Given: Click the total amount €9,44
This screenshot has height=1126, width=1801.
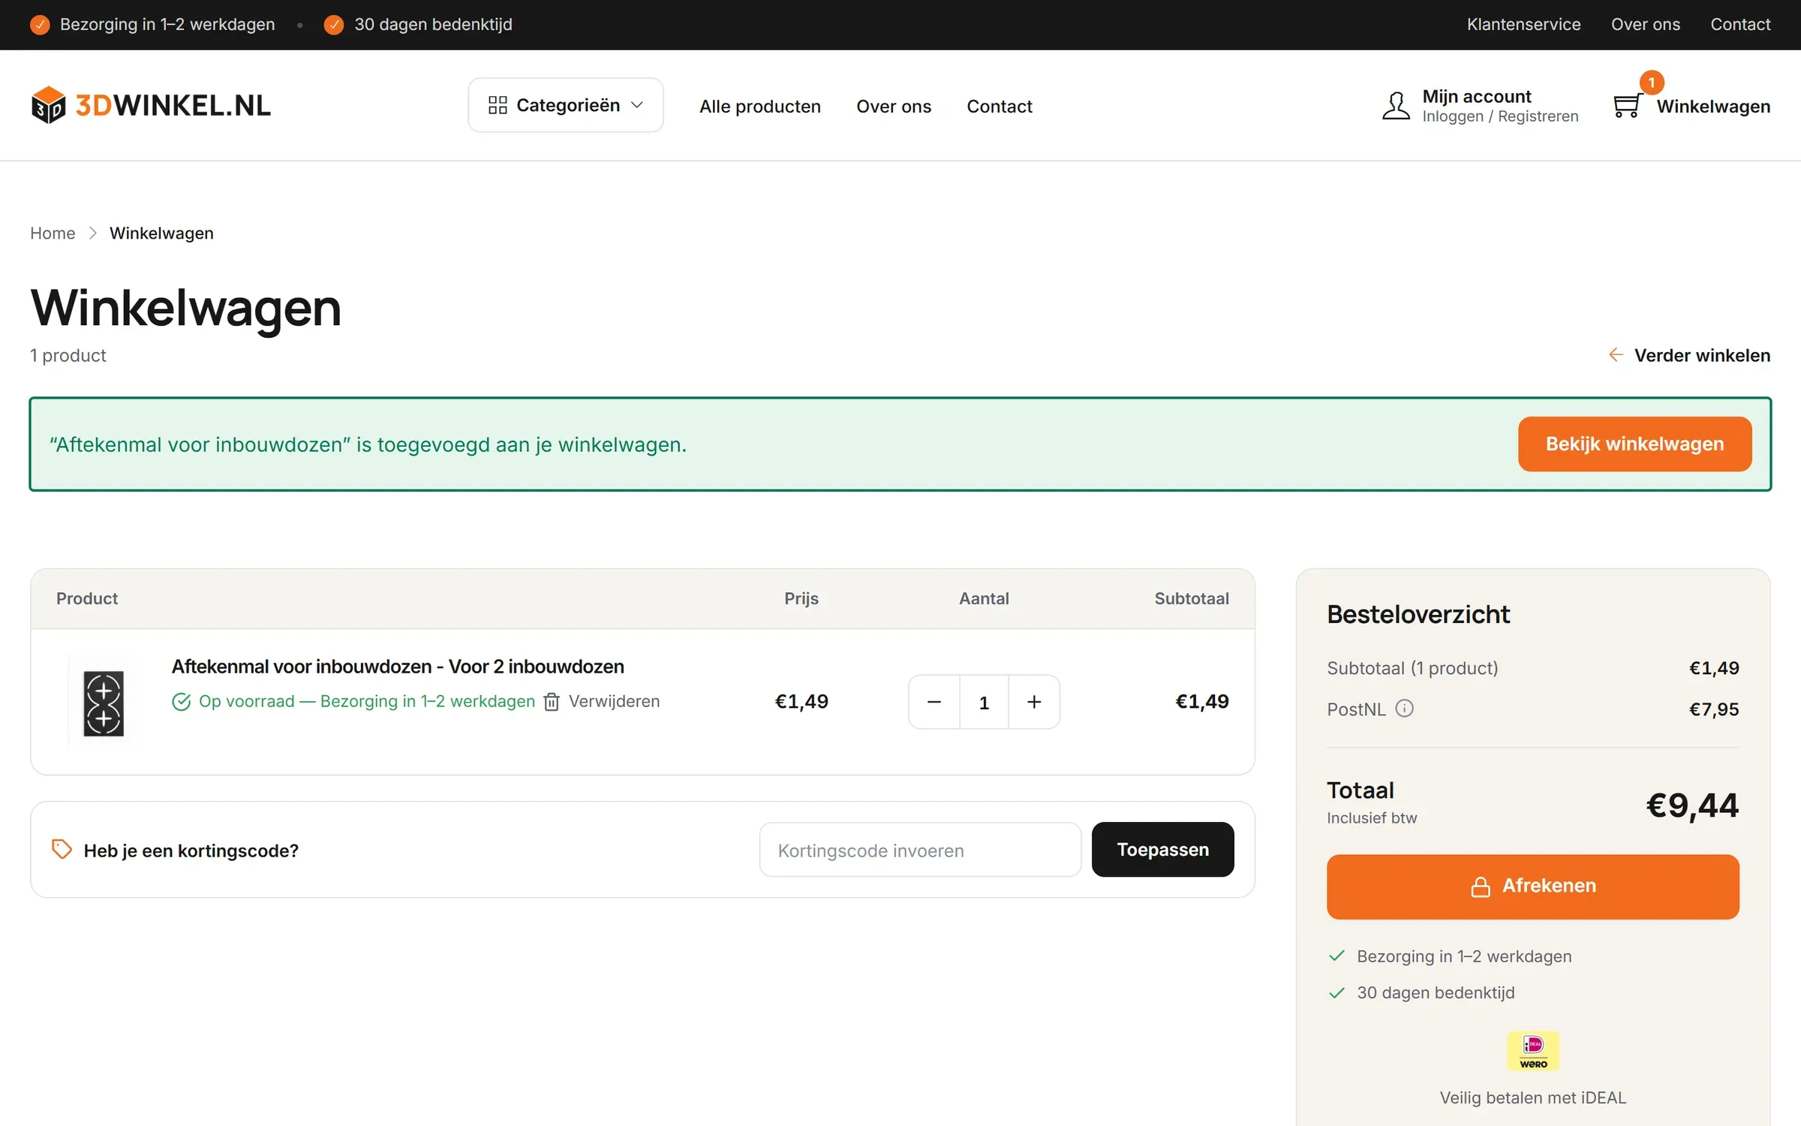Looking at the screenshot, I should point(1692,805).
